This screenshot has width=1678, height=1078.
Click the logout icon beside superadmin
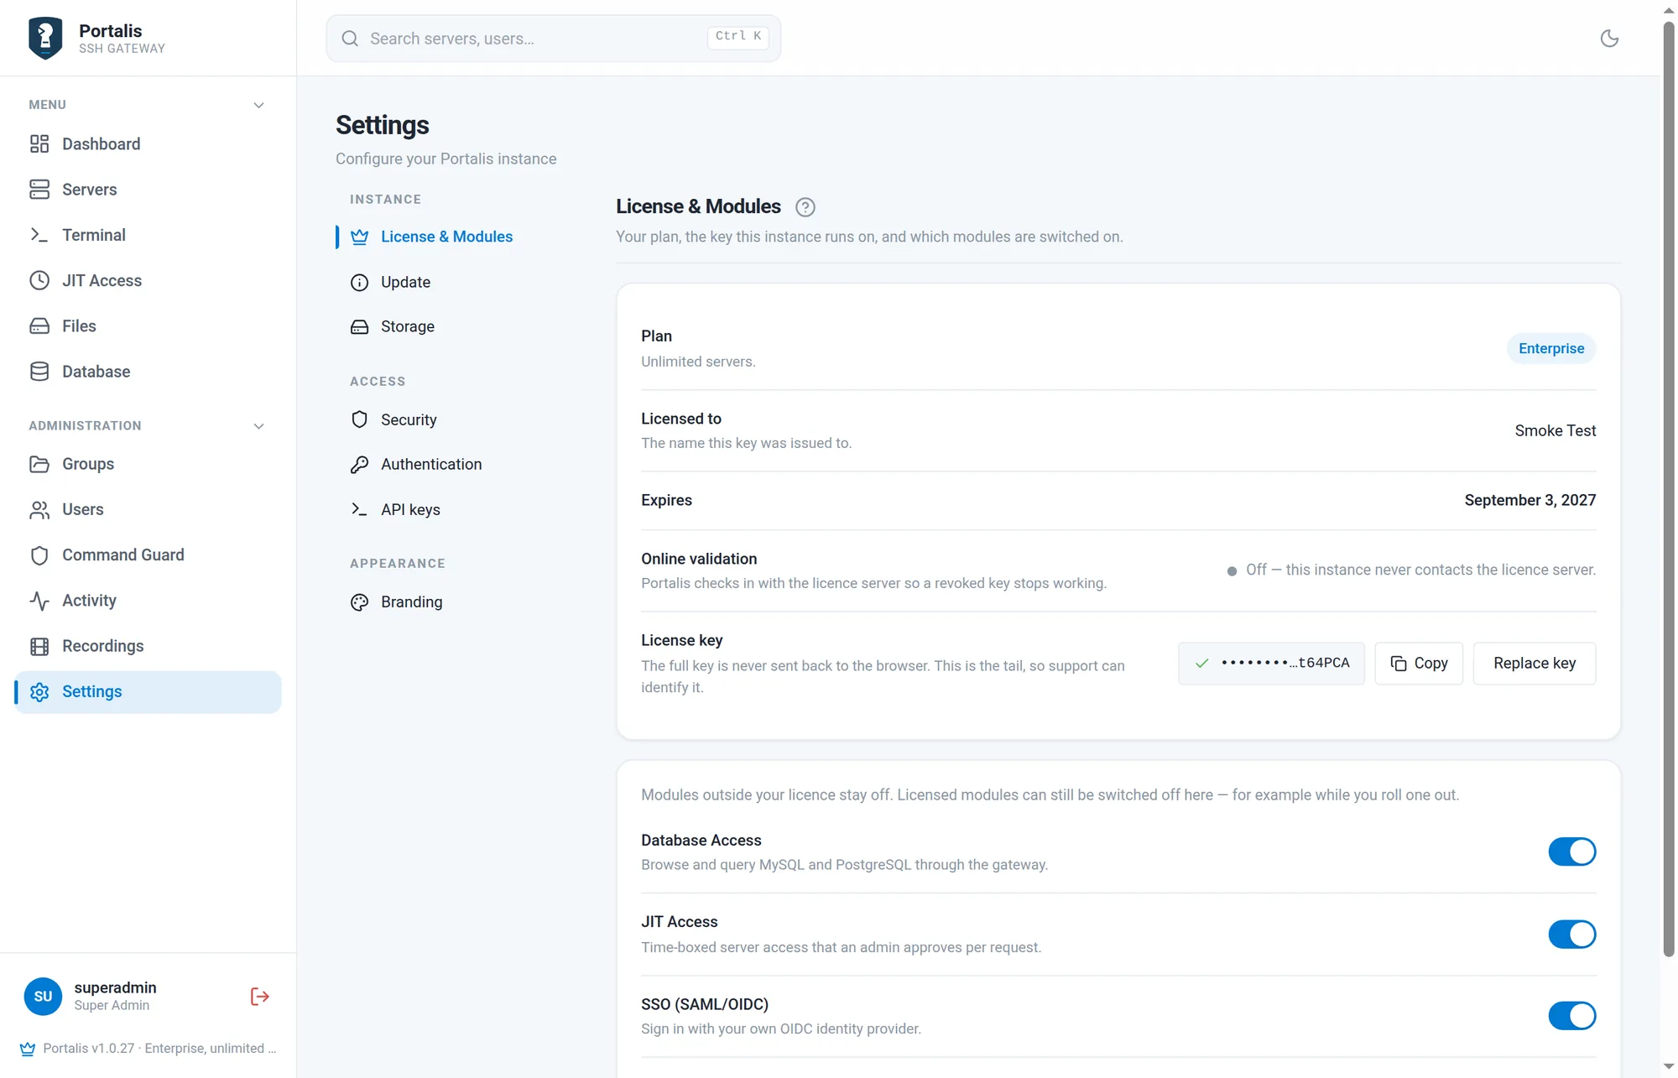point(260,997)
